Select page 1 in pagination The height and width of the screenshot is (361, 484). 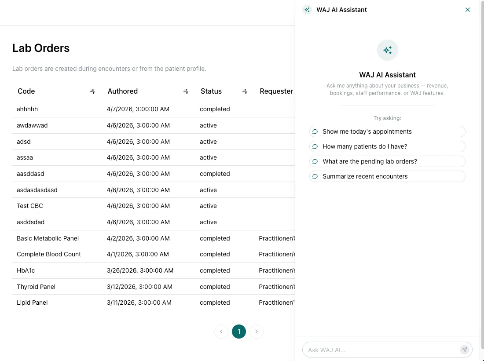pos(239,332)
